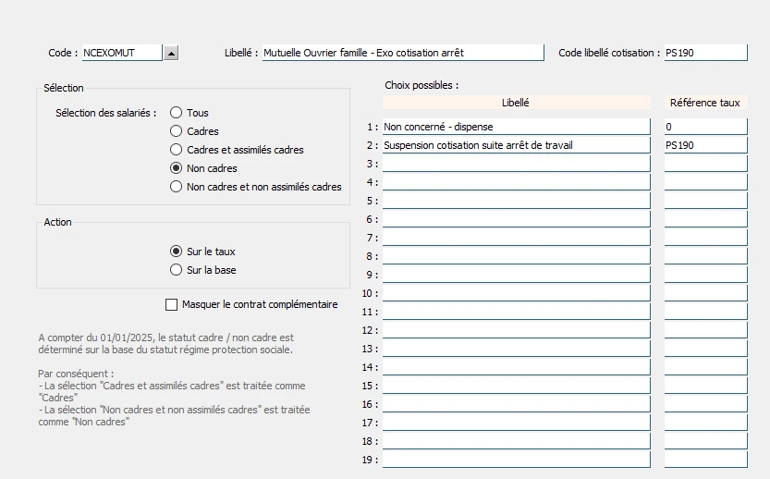This screenshot has width=770, height=479.
Task: Click the NCEXOMUT code input field
Action: click(x=122, y=53)
